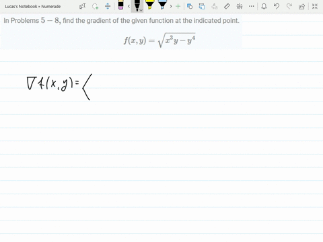Open black pen options dropdown arrow
This screenshot has height=242, width=323.
click(x=141, y=10)
